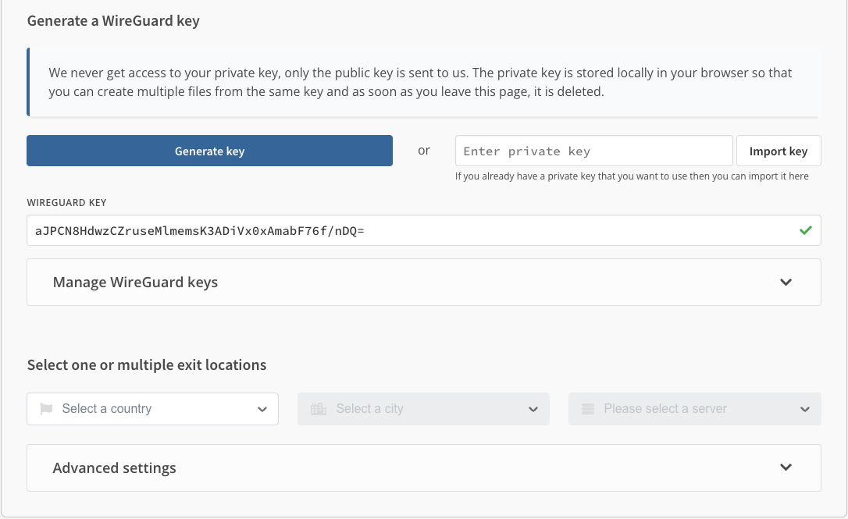Click the private key privacy notice text
Screen dimensions: 848x519
[x=420, y=82]
